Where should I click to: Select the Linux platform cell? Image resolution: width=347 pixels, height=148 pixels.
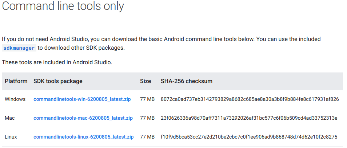click(x=11, y=137)
